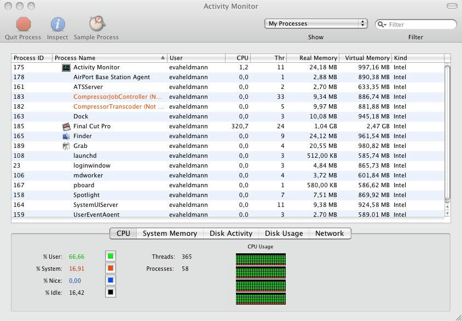The width and height of the screenshot is (462, 321).
Task: Sort by the Process ID column header
Action: 32,58
